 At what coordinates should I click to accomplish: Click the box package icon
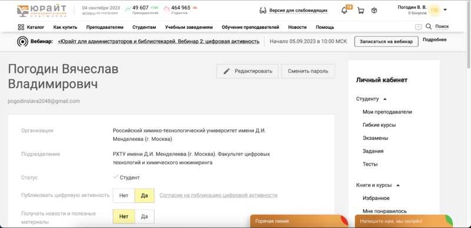tap(374, 11)
